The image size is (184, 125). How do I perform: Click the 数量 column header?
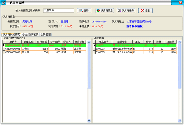(159, 42)
